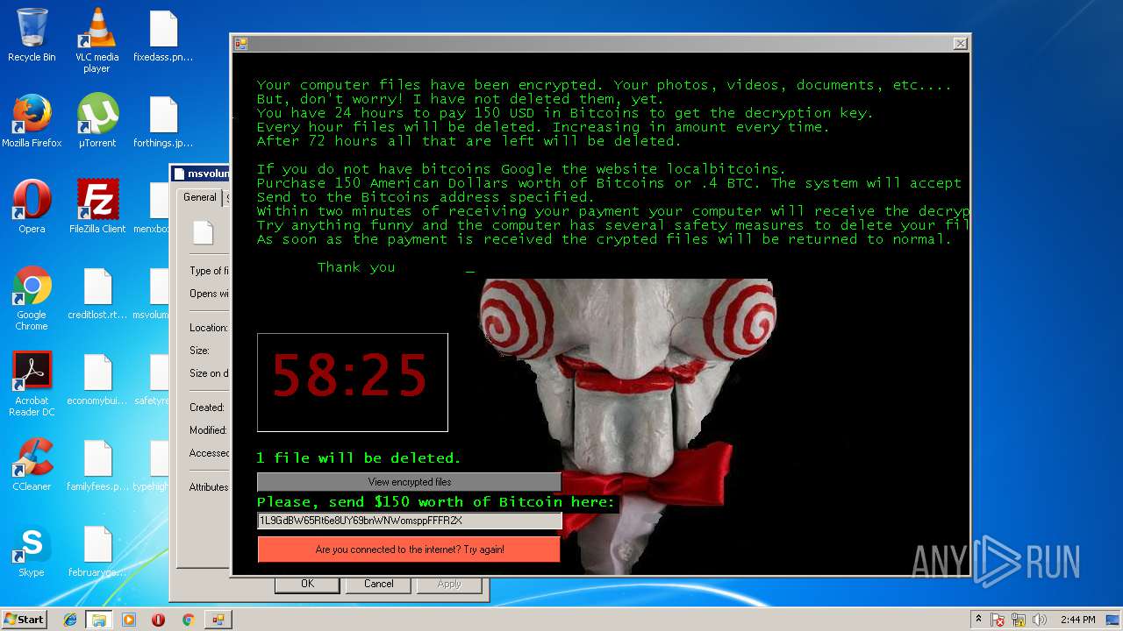Select the familyfees.p... desktop file
The height and width of the screenshot is (631, 1123).
(x=97, y=464)
